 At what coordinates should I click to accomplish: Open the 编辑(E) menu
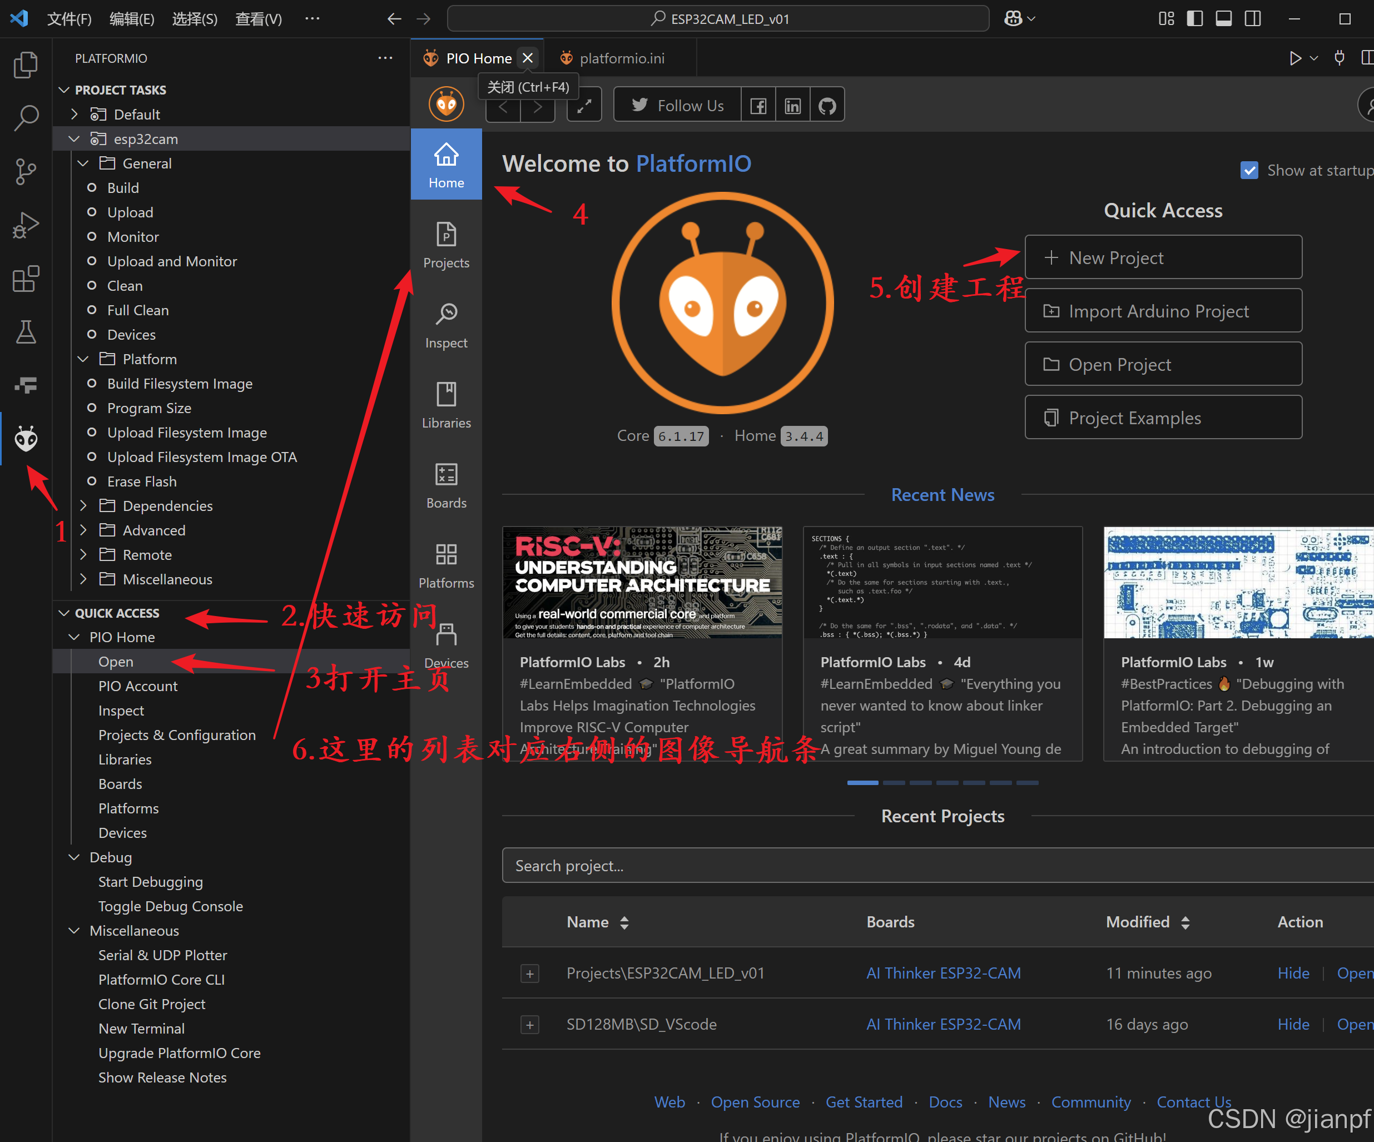[132, 19]
